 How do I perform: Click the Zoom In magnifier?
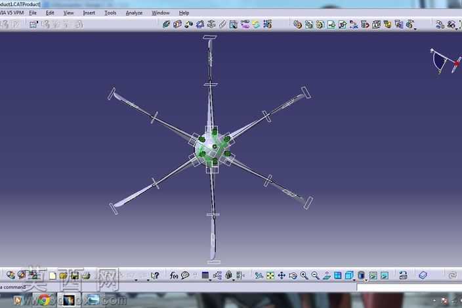(304, 276)
